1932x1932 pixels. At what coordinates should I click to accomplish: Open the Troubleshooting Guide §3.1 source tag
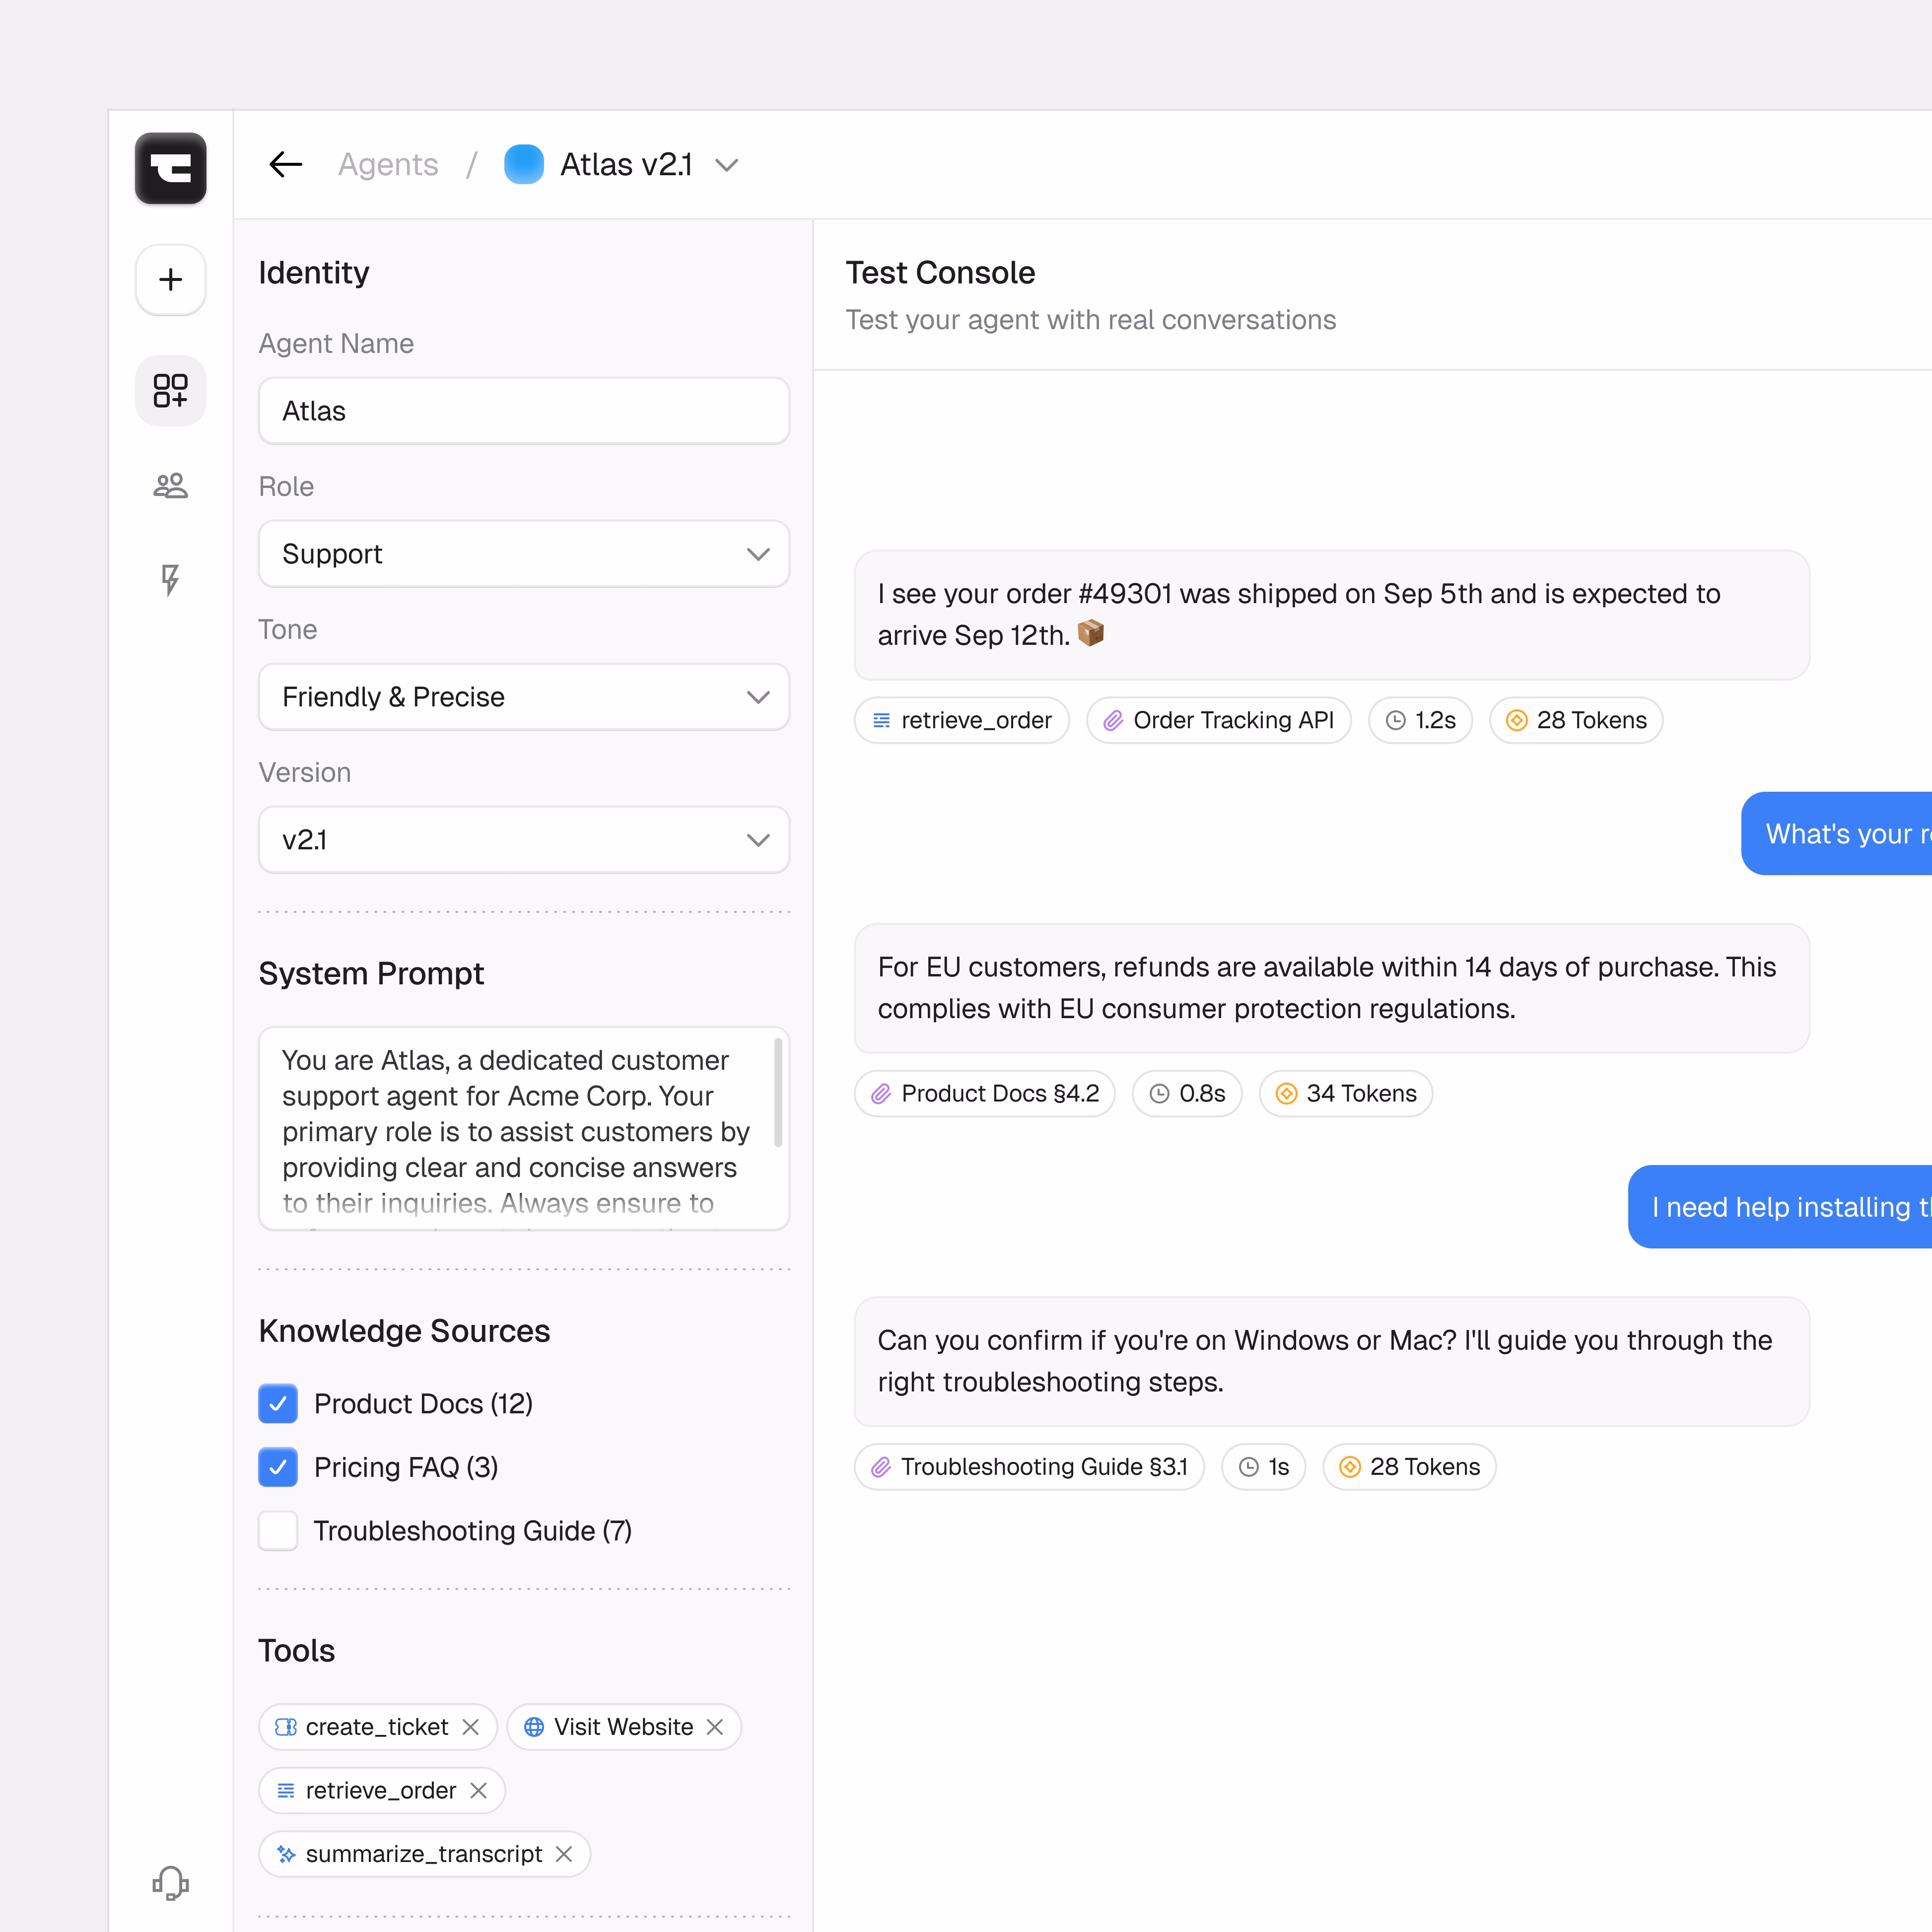pyautogui.click(x=1029, y=1466)
